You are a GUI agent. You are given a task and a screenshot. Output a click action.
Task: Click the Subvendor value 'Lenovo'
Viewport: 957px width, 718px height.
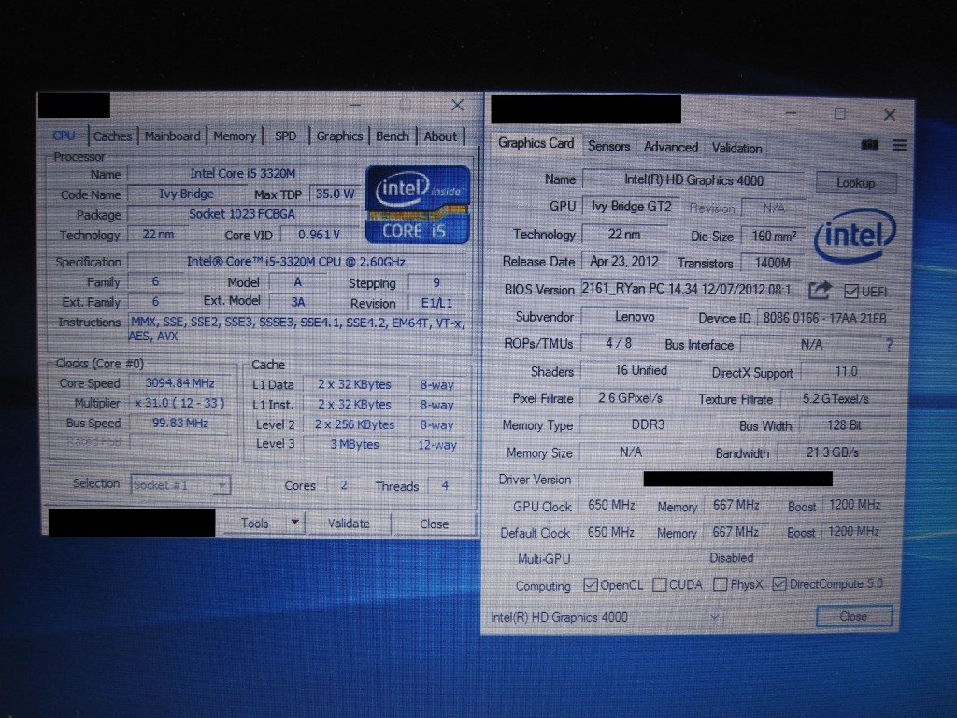point(635,317)
